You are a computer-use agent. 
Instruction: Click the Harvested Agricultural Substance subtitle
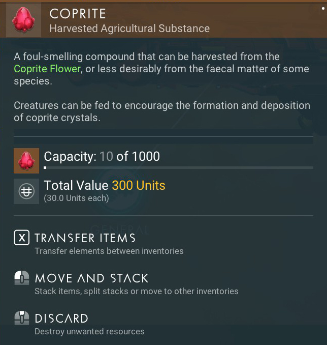(129, 28)
